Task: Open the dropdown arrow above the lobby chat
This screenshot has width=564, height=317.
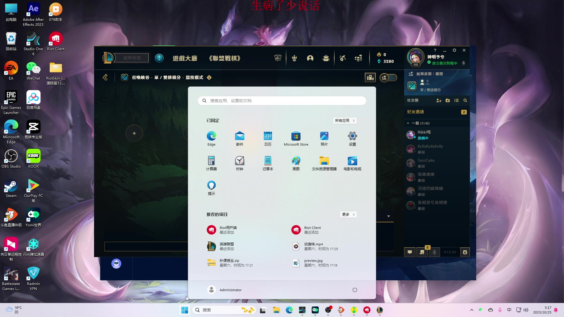Action: pyautogui.click(x=389, y=216)
